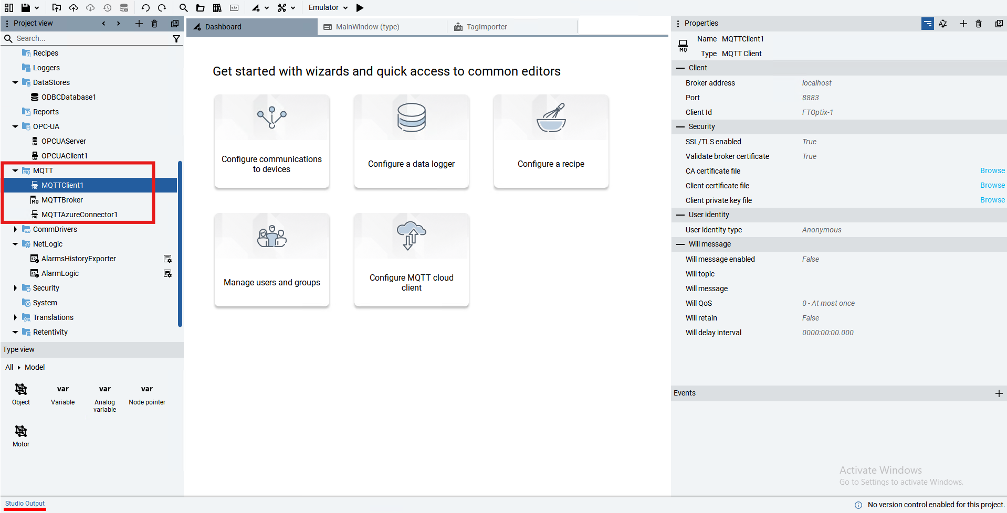Click the Undo arrow in the toolbar

145,8
